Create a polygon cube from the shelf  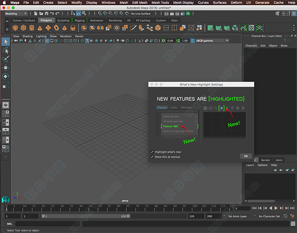coord(23,28)
